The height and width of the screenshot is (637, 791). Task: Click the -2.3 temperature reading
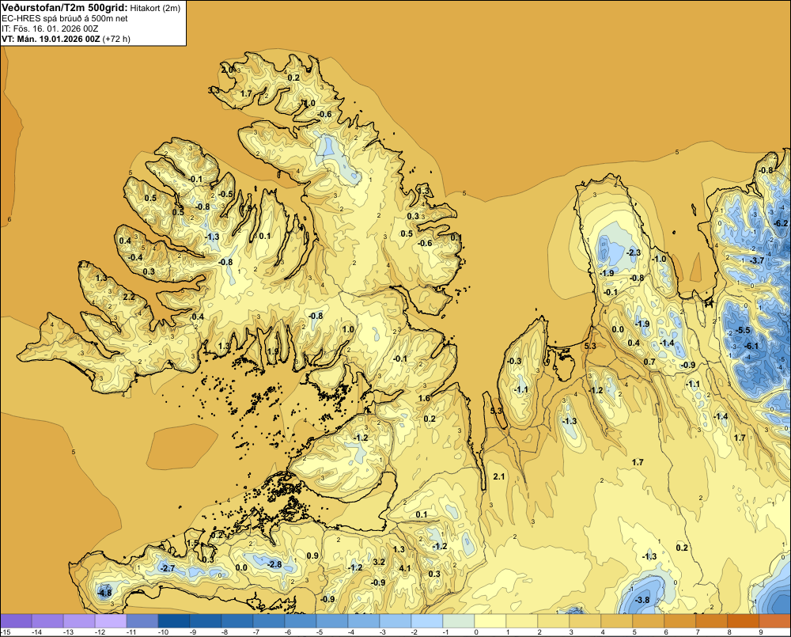point(633,252)
